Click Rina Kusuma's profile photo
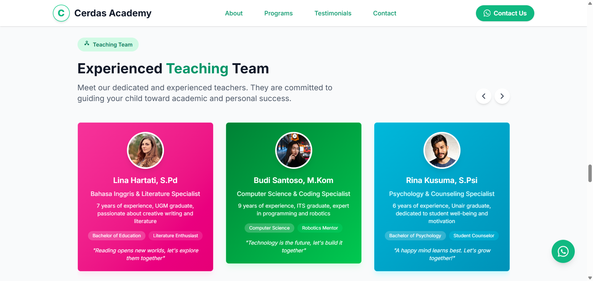 coord(442,150)
